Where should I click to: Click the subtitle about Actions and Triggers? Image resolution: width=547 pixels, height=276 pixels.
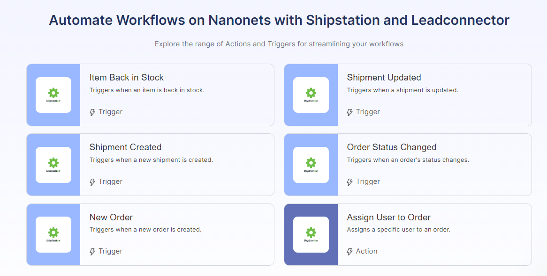tap(279, 44)
